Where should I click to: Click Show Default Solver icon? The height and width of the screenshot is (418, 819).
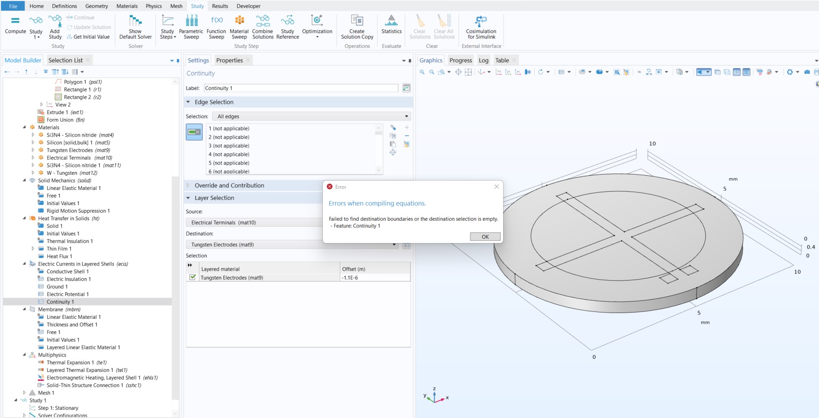pyautogui.click(x=135, y=27)
